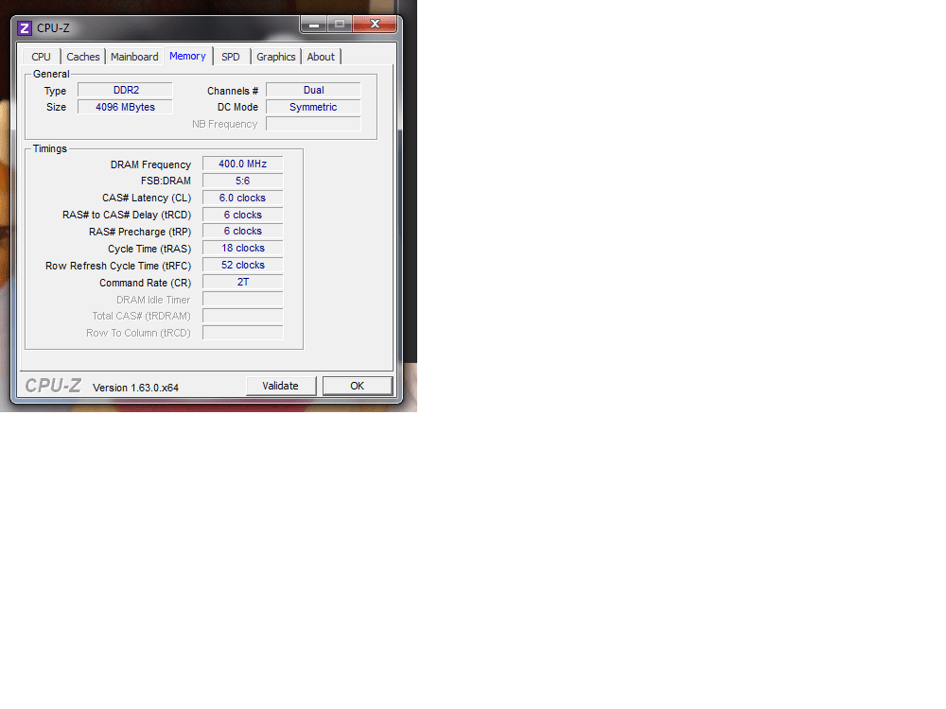Click the CPU-Z window title text

[53, 28]
